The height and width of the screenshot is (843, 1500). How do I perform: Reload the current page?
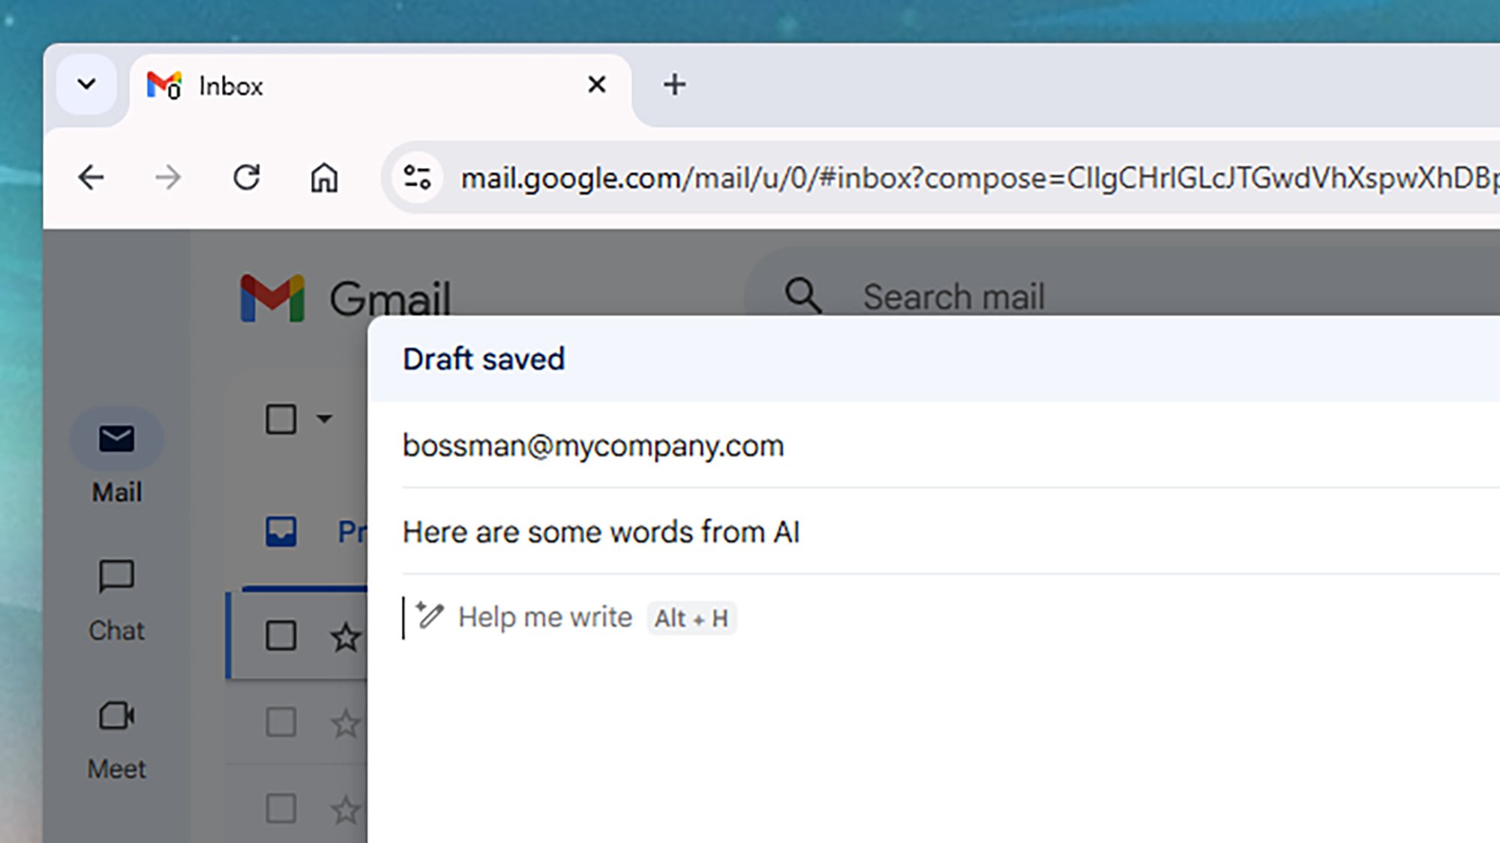point(247,178)
